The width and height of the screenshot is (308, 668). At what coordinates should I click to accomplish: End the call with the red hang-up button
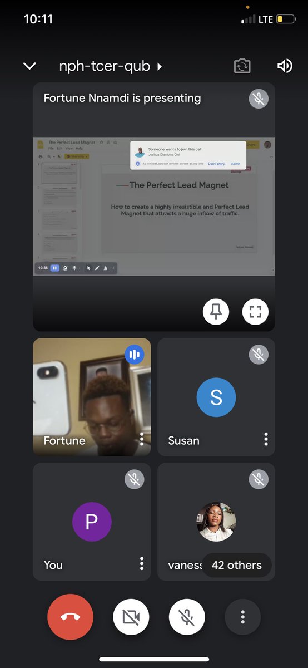pos(71,617)
